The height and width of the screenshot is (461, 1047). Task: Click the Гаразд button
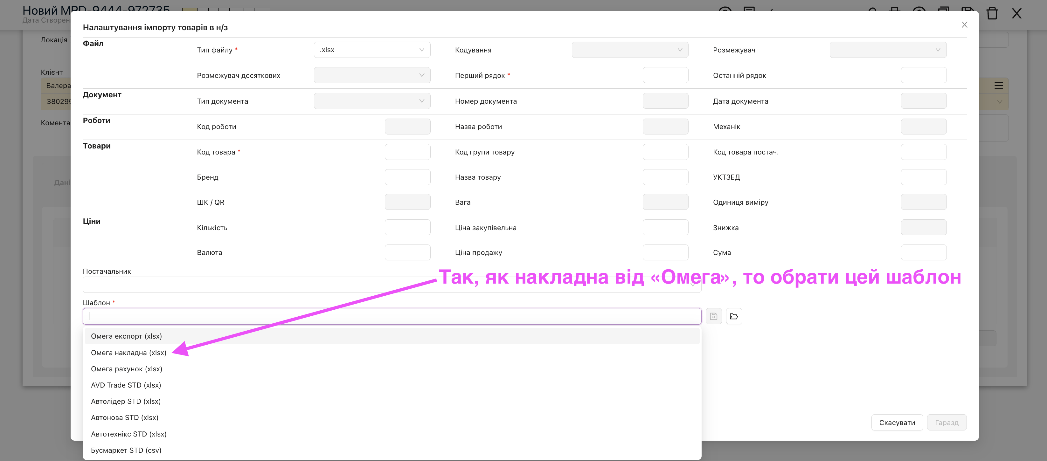pos(946,423)
